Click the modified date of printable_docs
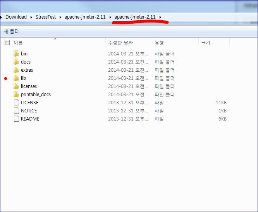 (128, 95)
